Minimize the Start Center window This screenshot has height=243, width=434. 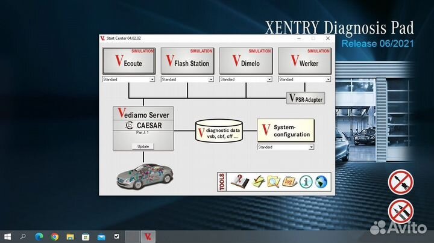(x=299, y=38)
